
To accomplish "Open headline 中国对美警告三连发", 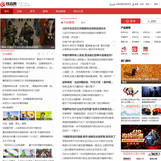I will pyautogui.click(x=87, y=55).
